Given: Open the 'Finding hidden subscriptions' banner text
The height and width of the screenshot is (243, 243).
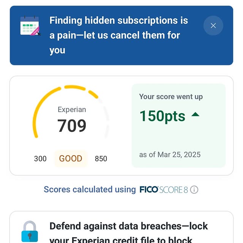Looking at the screenshot, I should tap(118, 35).
